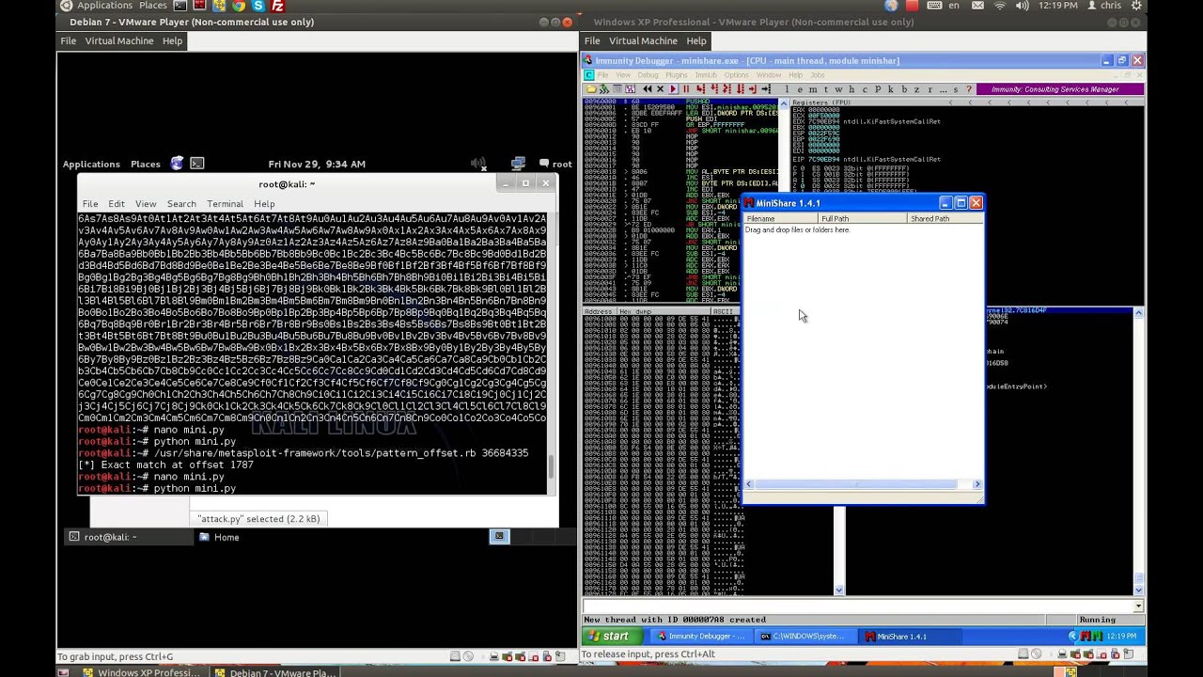This screenshot has height=677, width=1203.
Task: Open Virtual Machine menu in Debian VMware window
Action: (118, 40)
